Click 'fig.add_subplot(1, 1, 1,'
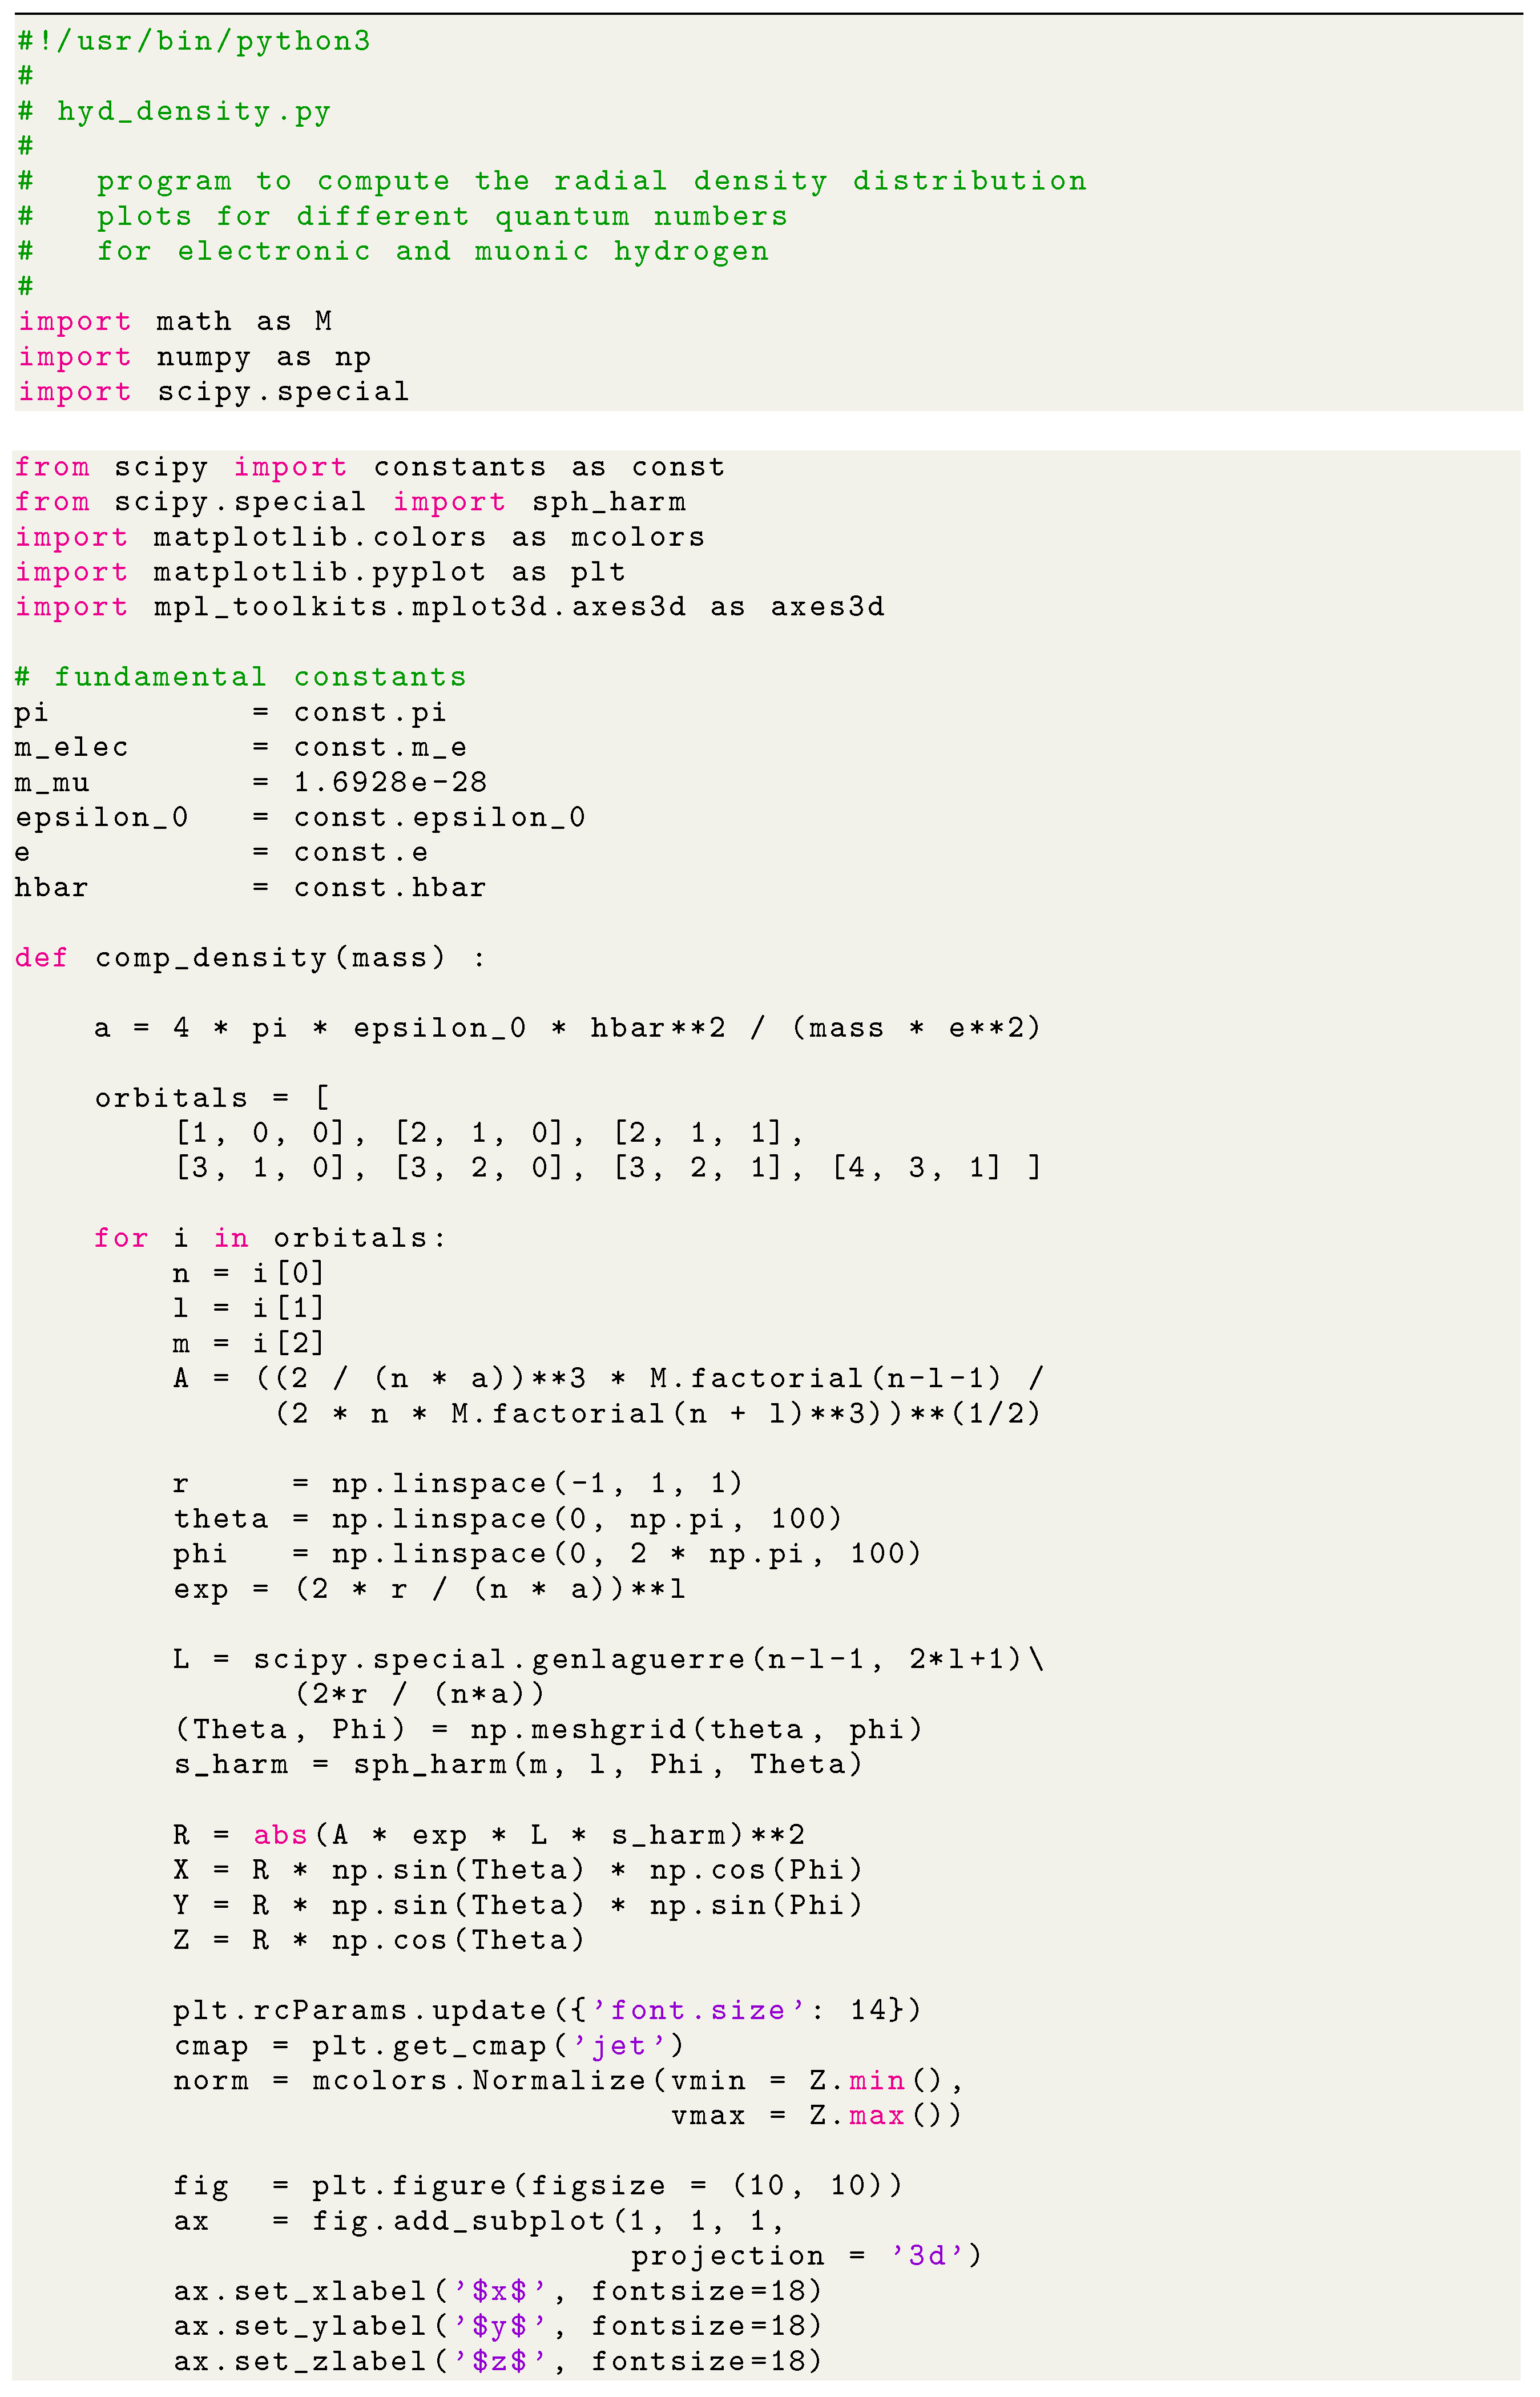 [x=548, y=2221]
